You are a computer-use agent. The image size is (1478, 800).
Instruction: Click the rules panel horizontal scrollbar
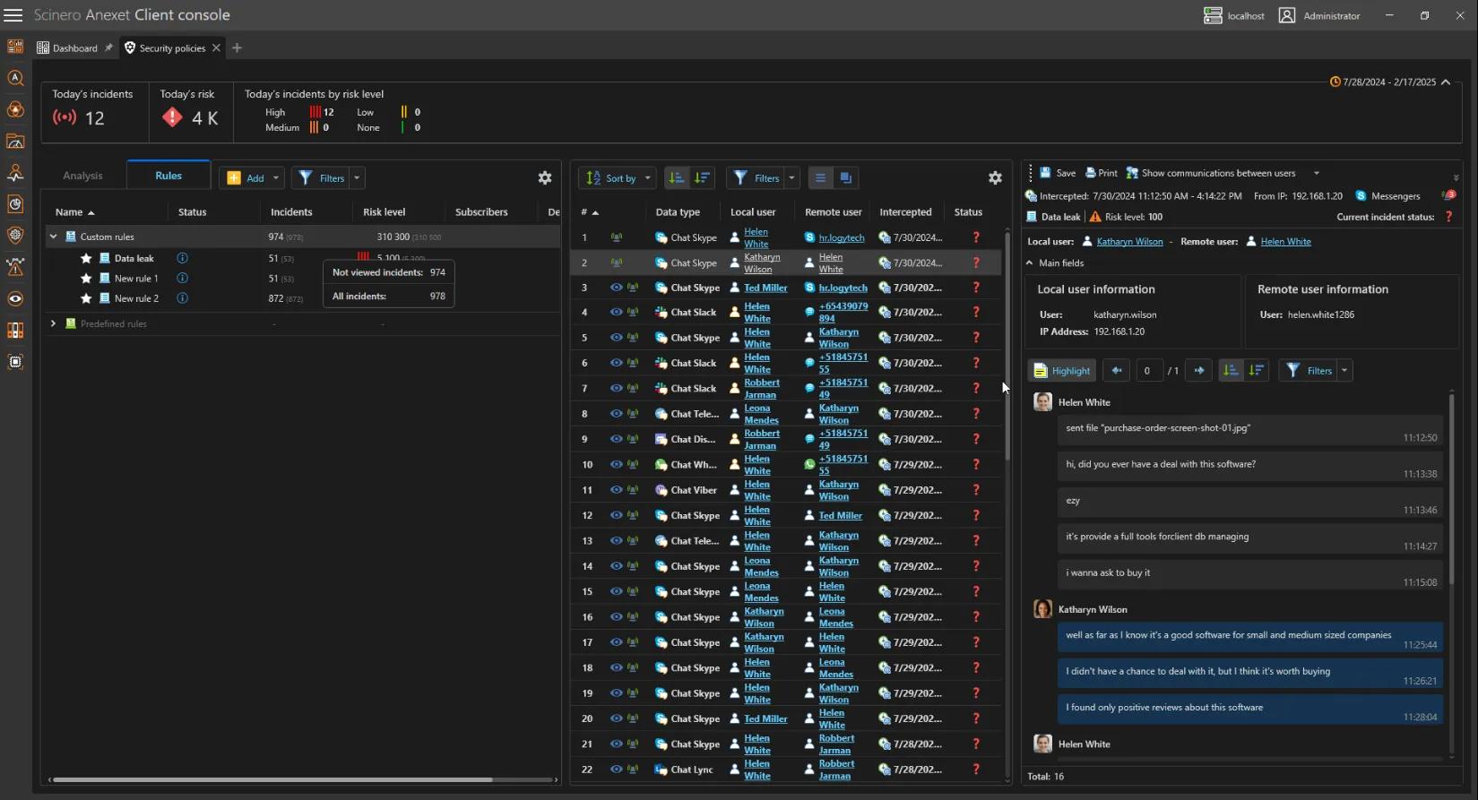pyautogui.click(x=272, y=779)
